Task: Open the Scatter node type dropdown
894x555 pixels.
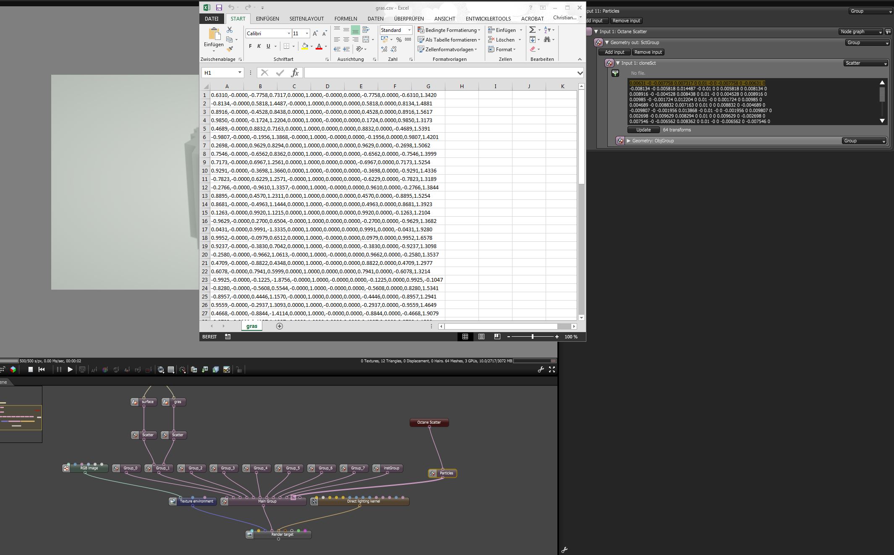Action: tap(866, 63)
